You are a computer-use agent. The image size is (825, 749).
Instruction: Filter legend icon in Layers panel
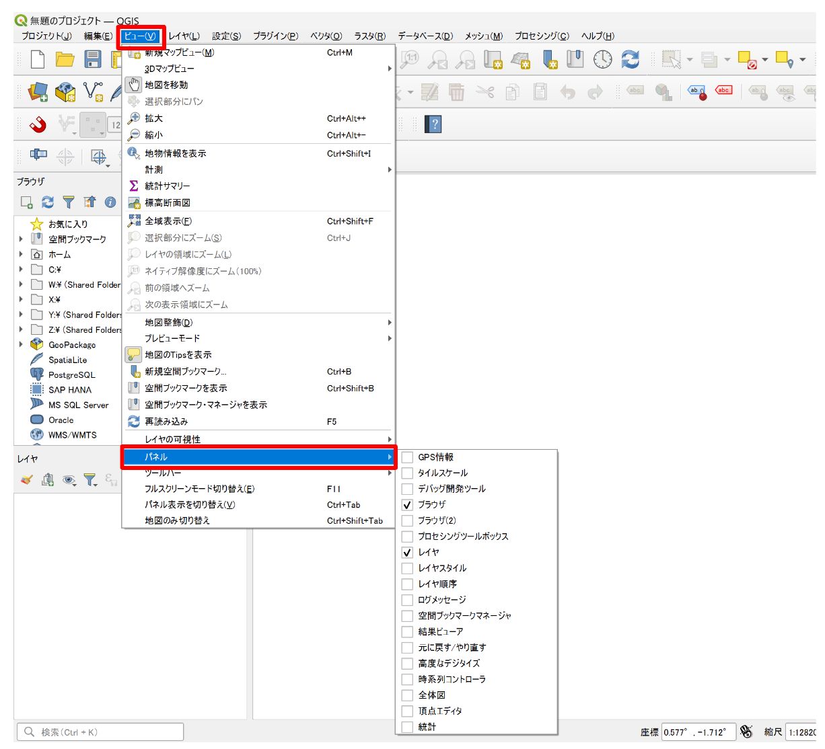tap(90, 479)
